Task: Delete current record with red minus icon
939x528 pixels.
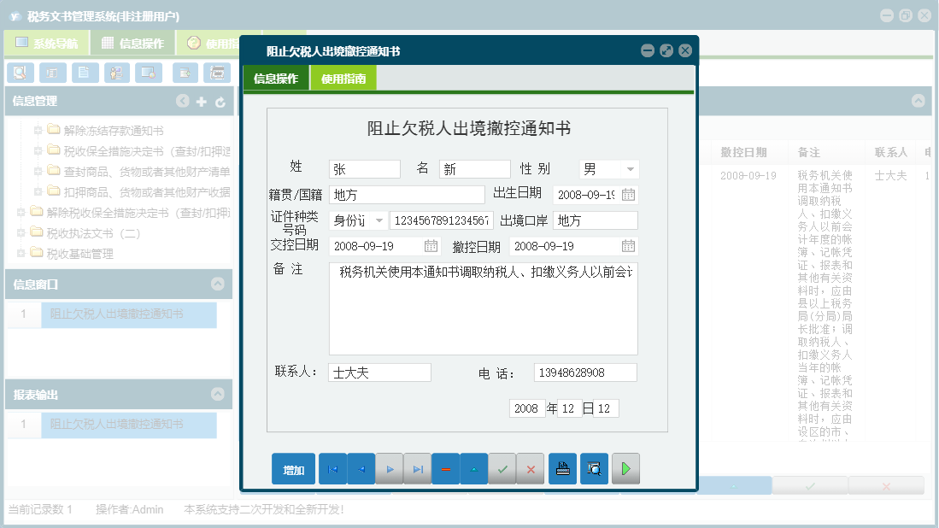Action: click(445, 468)
